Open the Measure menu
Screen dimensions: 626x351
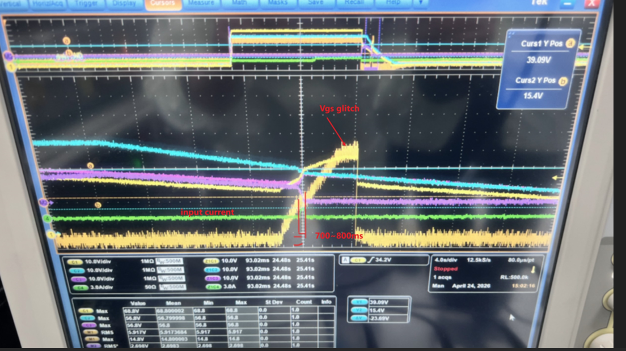click(x=201, y=3)
